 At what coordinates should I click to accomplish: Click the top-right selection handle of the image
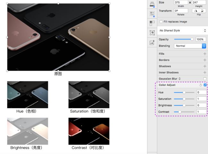point(109,4)
